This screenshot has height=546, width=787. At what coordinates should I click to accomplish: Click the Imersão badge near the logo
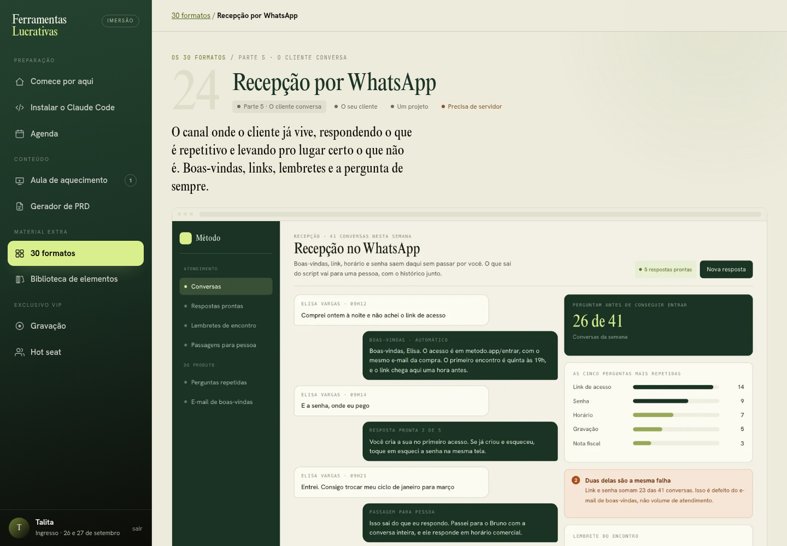click(x=120, y=21)
